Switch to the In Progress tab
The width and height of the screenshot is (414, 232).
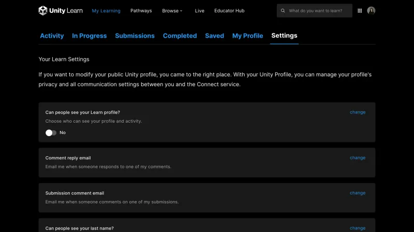89,36
